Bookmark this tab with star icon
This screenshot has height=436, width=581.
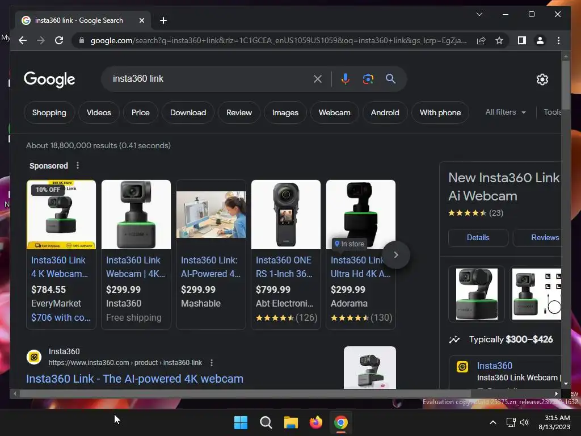tap(499, 40)
